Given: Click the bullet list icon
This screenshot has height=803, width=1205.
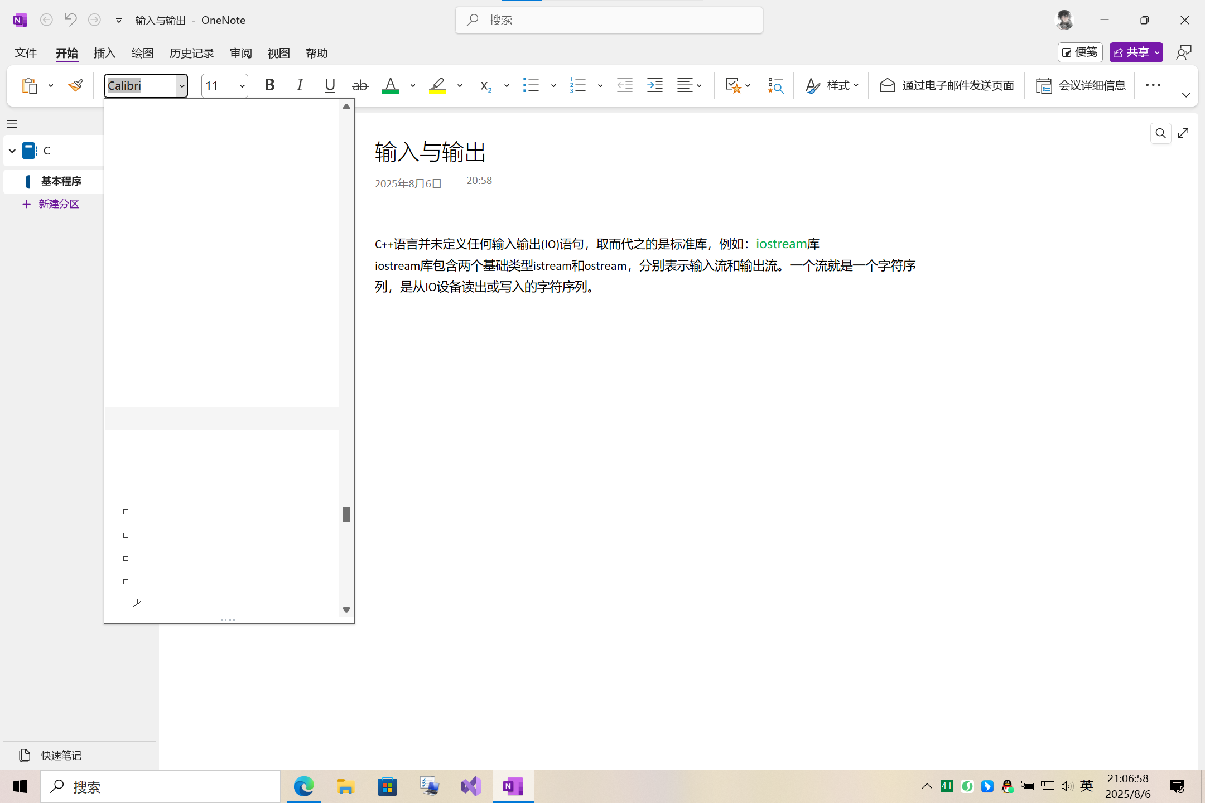Looking at the screenshot, I should 531,85.
